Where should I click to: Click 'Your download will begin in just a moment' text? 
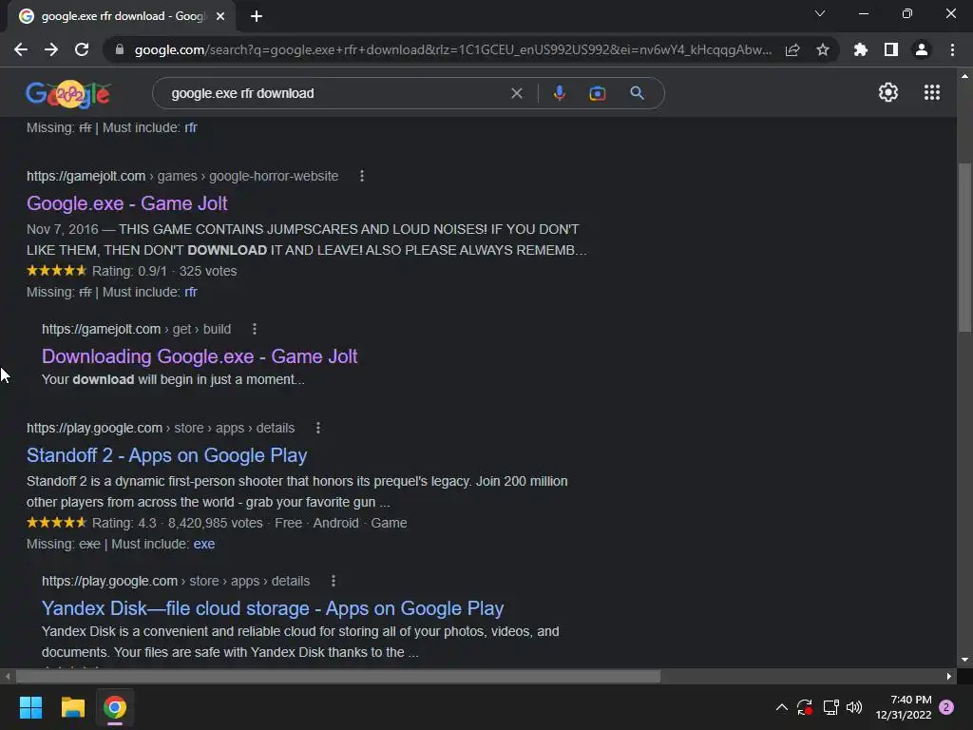[x=173, y=379]
